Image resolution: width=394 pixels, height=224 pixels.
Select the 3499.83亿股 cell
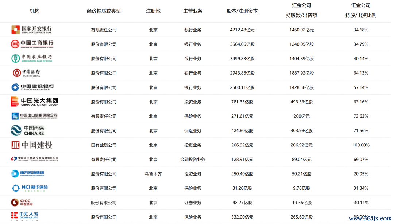242,58
